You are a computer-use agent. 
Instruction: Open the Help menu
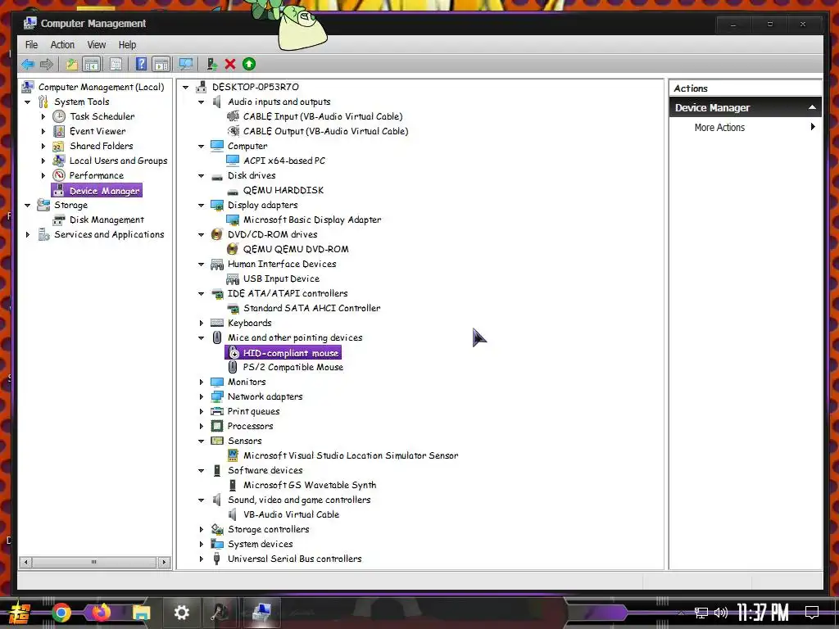click(127, 45)
